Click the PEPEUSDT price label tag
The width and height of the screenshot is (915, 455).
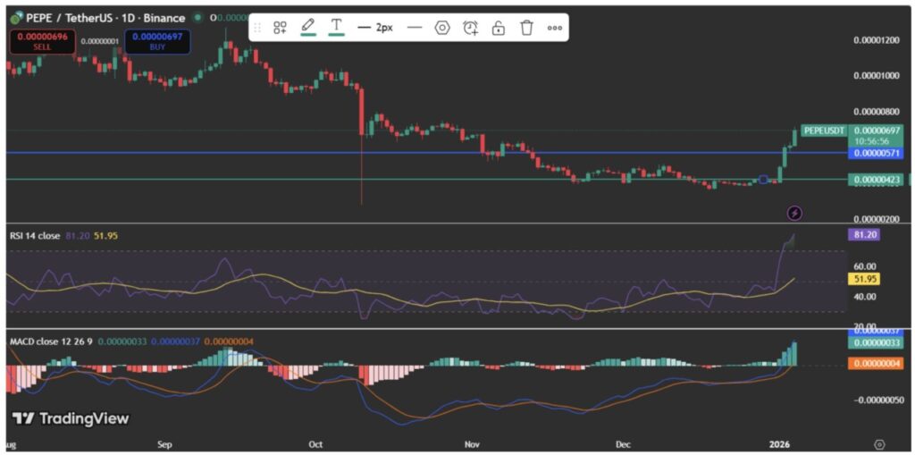[823, 131]
